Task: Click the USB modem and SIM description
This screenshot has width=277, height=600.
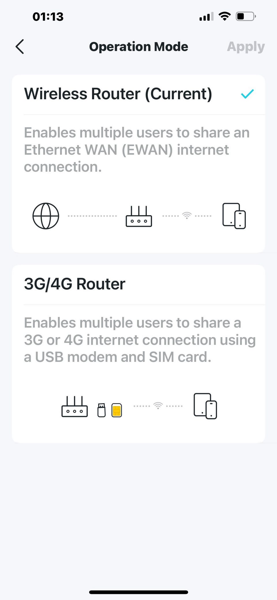Action: (x=140, y=340)
